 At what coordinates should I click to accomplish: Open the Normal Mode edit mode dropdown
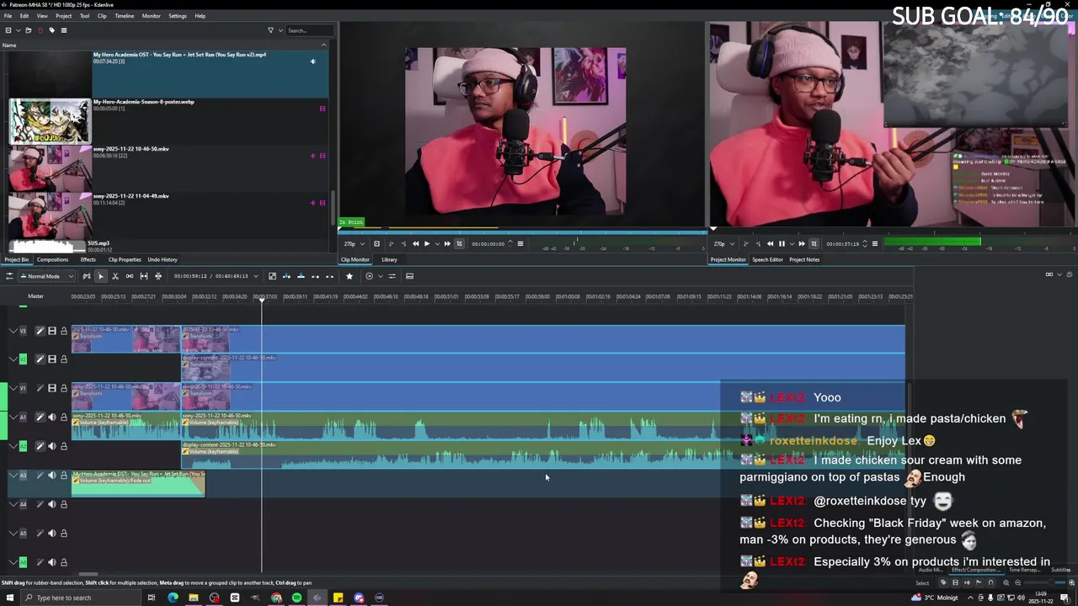tap(45, 276)
